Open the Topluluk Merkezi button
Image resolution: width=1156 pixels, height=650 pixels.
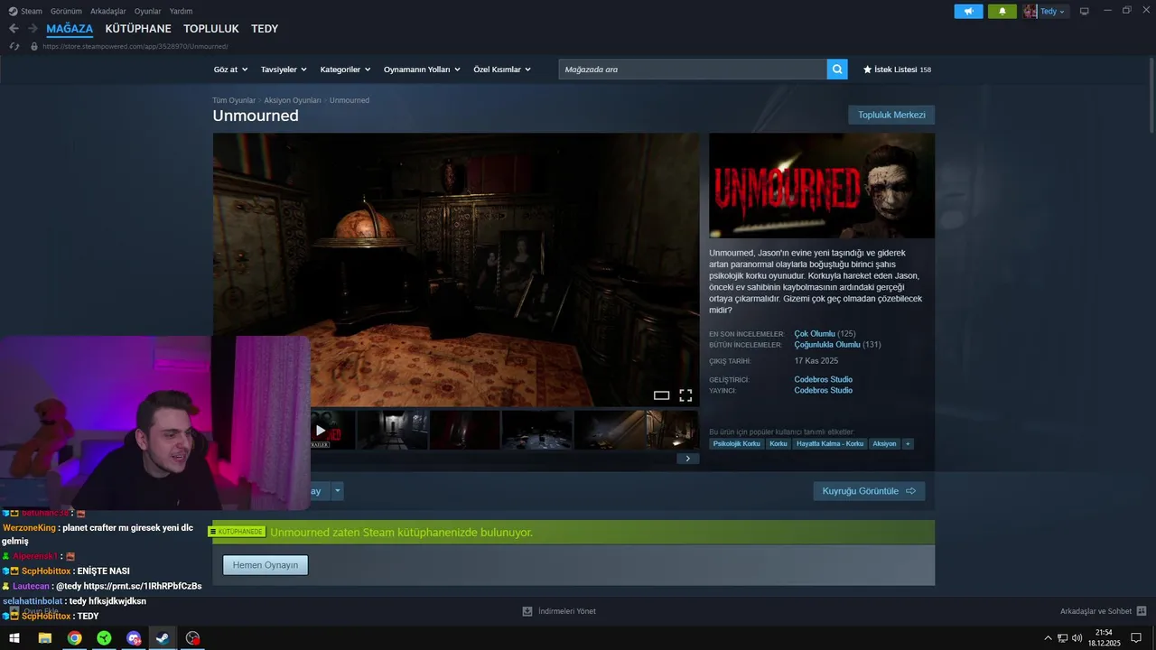(891, 116)
